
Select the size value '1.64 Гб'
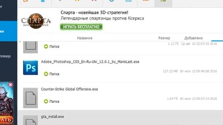172,99
